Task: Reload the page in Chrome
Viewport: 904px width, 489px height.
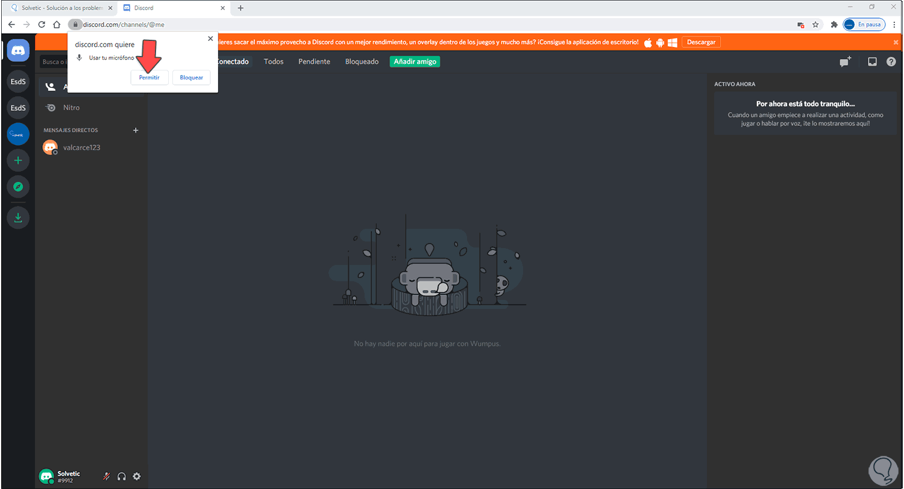Action: pos(42,25)
